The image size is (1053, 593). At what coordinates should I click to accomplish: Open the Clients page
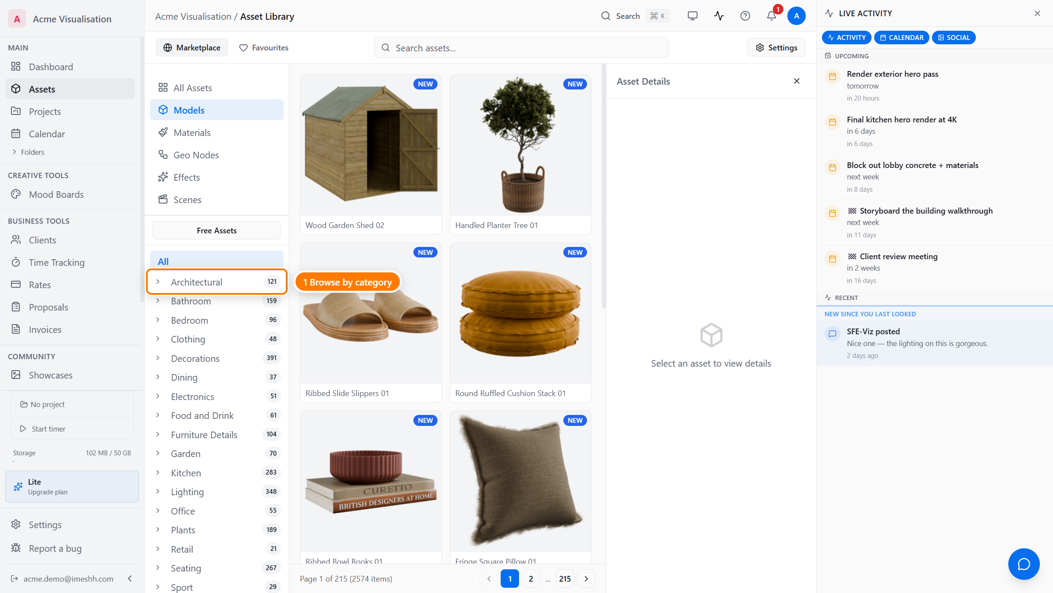[70, 240]
